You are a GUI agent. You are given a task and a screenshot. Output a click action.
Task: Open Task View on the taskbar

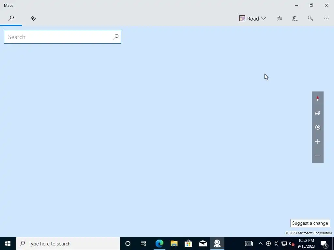click(x=144, y=243)
